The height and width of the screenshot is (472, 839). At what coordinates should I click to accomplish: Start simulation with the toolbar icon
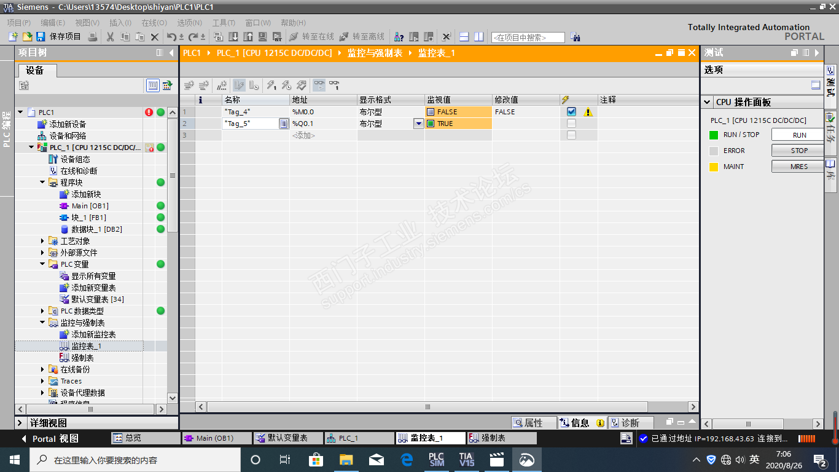click(263, 37)
